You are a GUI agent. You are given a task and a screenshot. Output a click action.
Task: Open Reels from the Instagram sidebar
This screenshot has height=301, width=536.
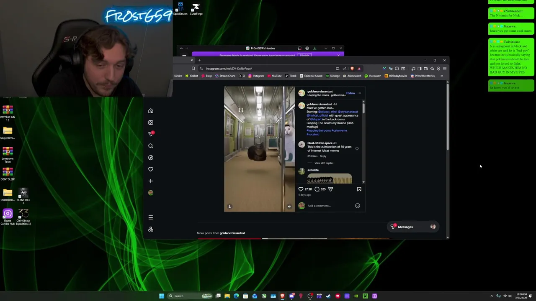[x=151, y=122]
